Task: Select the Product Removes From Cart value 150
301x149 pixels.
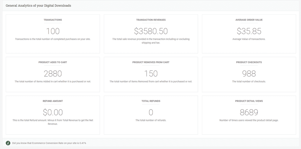Action: pyautogui.click(x=151, y=74)
